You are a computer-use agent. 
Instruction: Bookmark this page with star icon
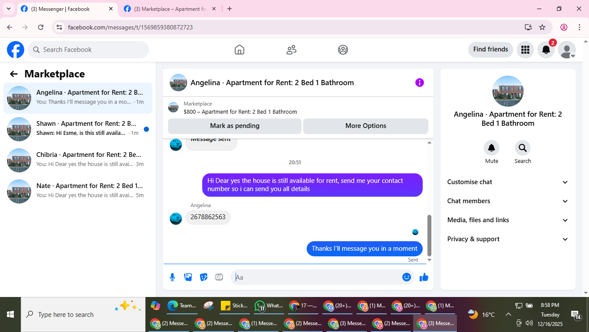(x=542, y=27)
